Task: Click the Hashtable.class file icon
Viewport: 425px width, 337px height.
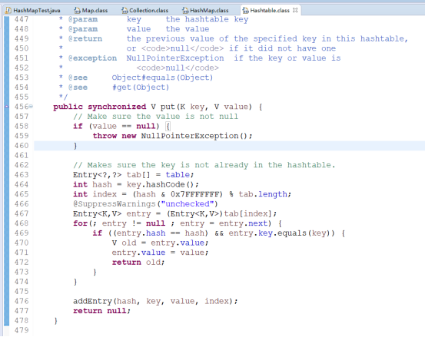Action: coord(246,11)
